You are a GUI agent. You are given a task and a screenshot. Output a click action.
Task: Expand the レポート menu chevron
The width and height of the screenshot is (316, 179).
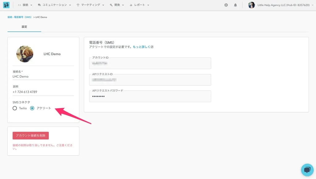point(148,5)
